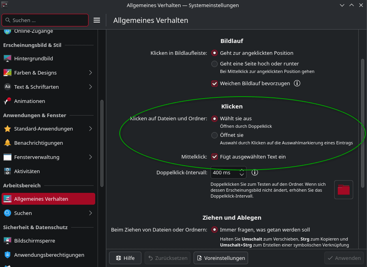Increase the Doppelklick-Intervall using up arrow
This screenshot has width=367, height=267.
coord(242,170)
